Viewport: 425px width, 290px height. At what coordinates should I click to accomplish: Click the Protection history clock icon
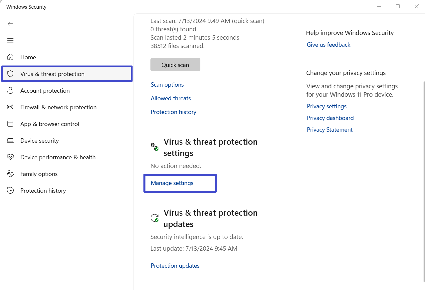pos(10,190)
